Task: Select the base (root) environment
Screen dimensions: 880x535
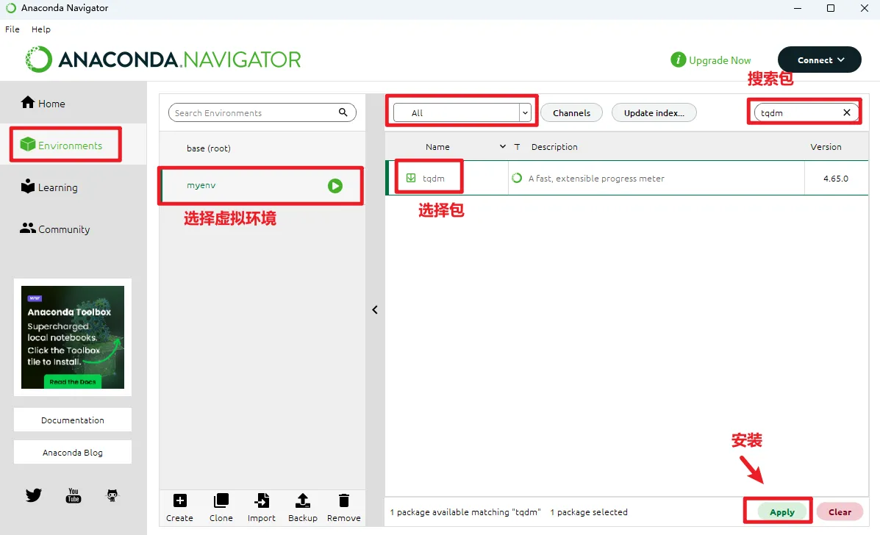Action: tap(262, 148)
